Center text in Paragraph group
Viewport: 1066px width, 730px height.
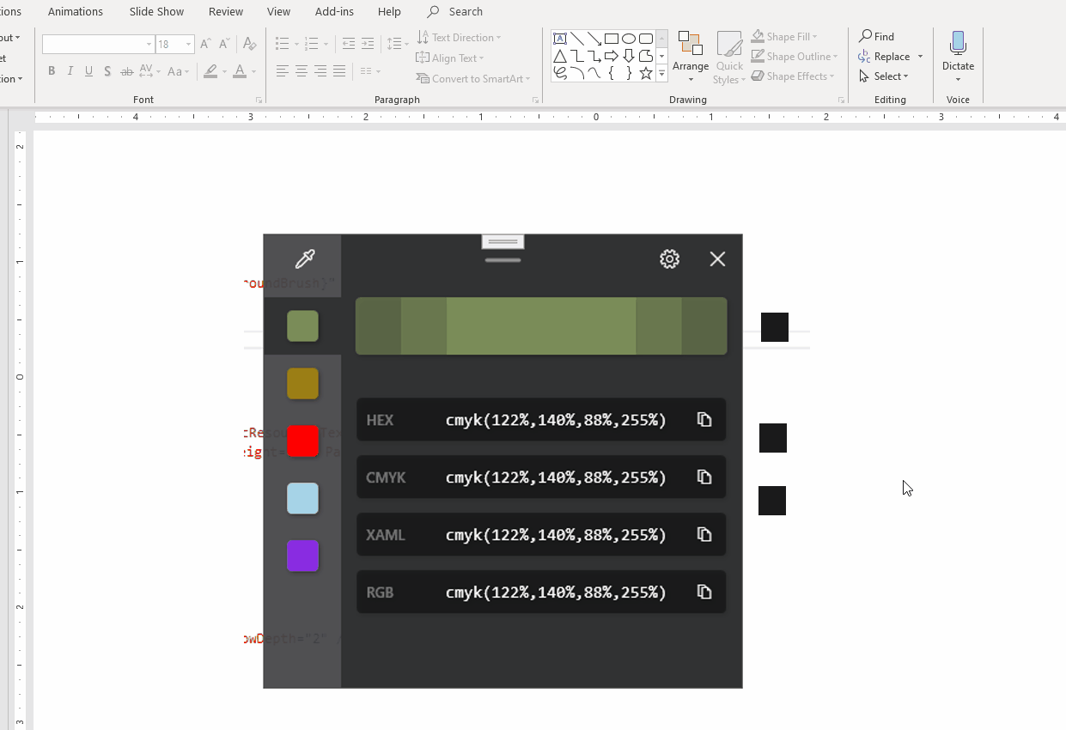pyautogui.click(x=302, y=71)
